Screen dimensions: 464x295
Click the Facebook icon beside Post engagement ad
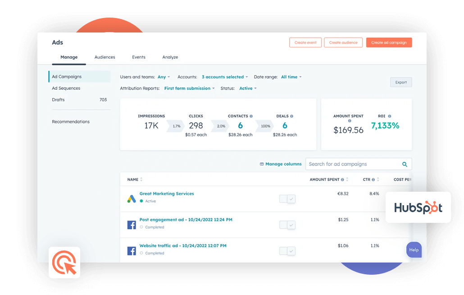pyautogui.click(x=132, y=225)
